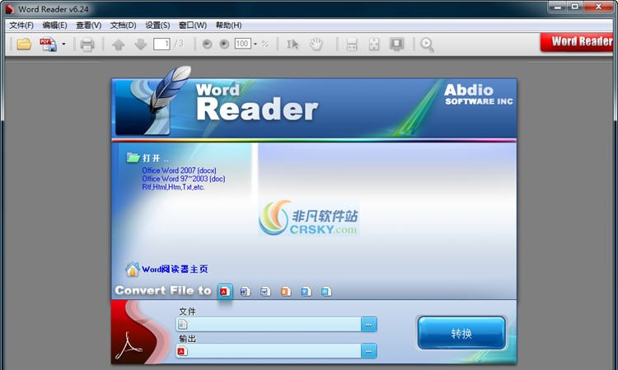Click the fit page width icon

pyautogui.click(x=352, y=44)
